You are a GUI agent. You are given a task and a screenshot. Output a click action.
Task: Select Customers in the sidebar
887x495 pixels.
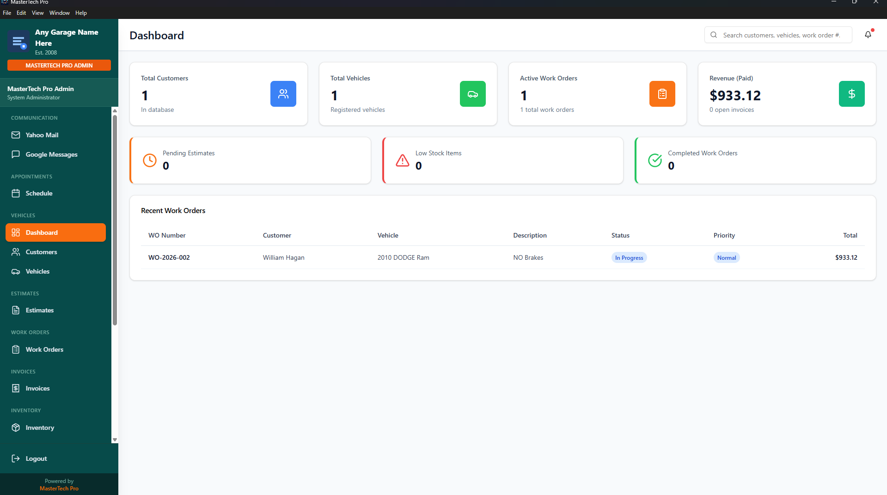40,252
